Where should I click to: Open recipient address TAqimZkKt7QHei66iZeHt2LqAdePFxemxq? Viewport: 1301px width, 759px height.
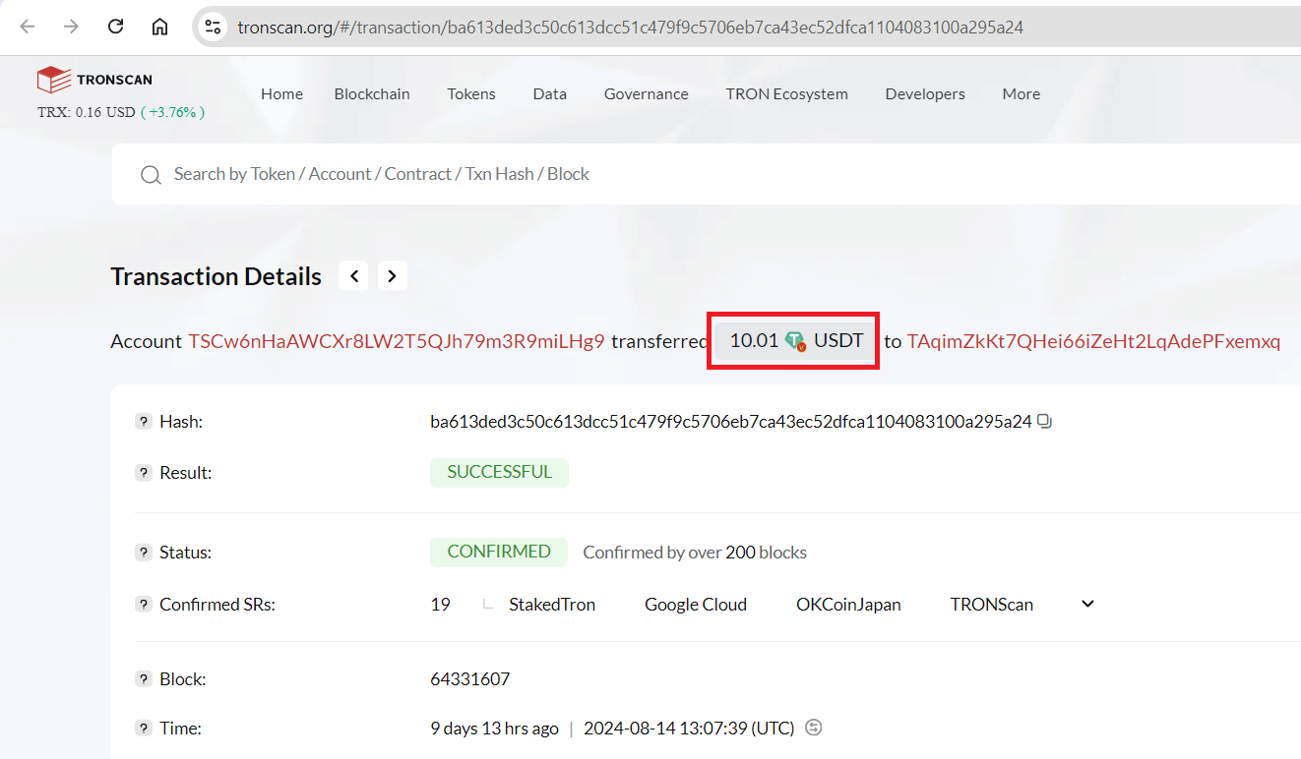coord(1093,341)
